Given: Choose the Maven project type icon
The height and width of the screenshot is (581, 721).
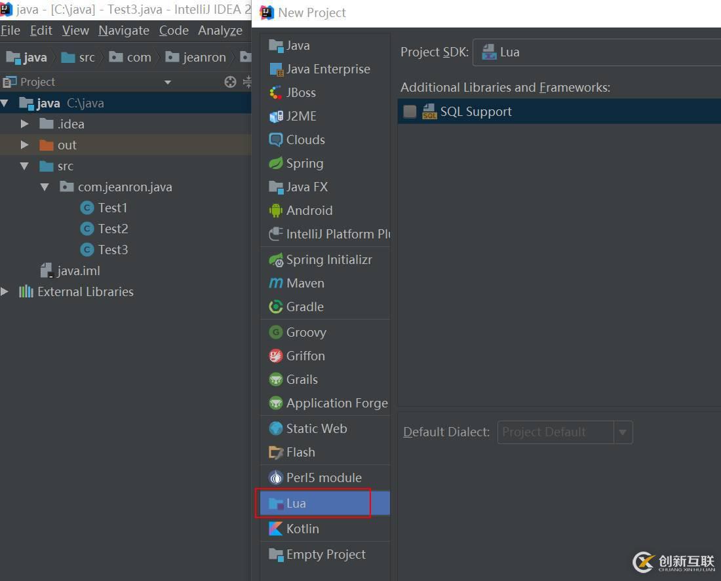Looking at the screenshot, I should click(276, 283).
